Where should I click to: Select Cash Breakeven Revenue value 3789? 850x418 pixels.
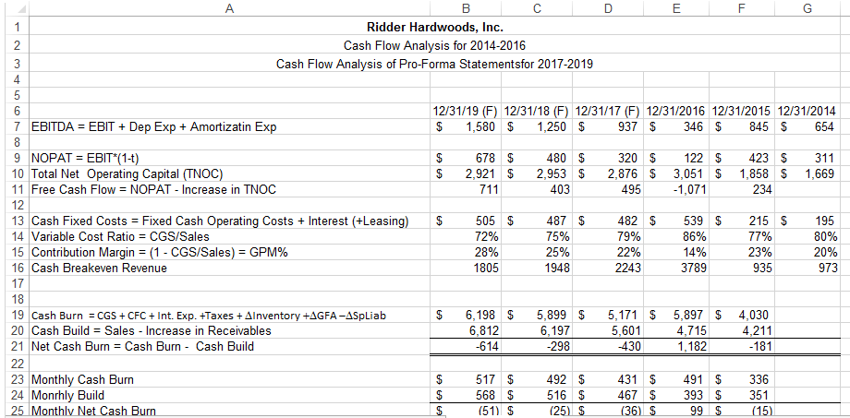675,268
